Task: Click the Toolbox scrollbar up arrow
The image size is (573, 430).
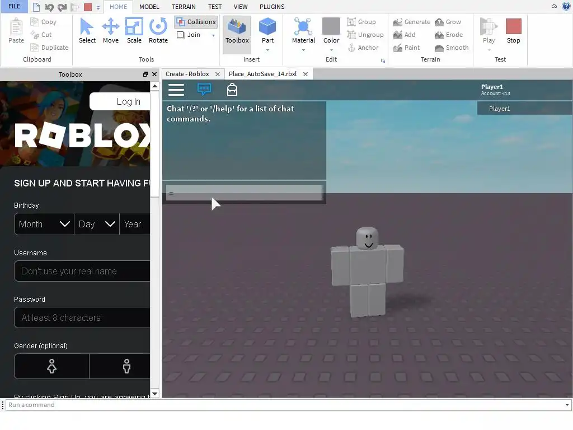Action: tap(154, 86)
